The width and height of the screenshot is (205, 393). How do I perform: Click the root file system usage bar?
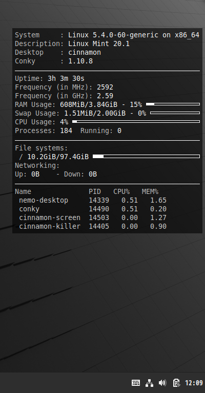[146, 157]
